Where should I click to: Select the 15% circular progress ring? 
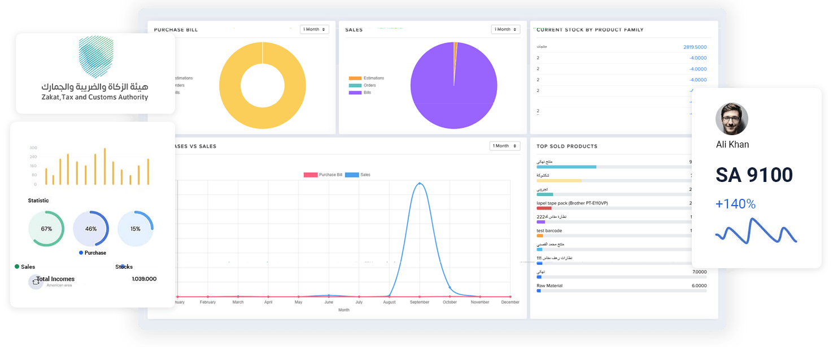click(x=136, y=229)
